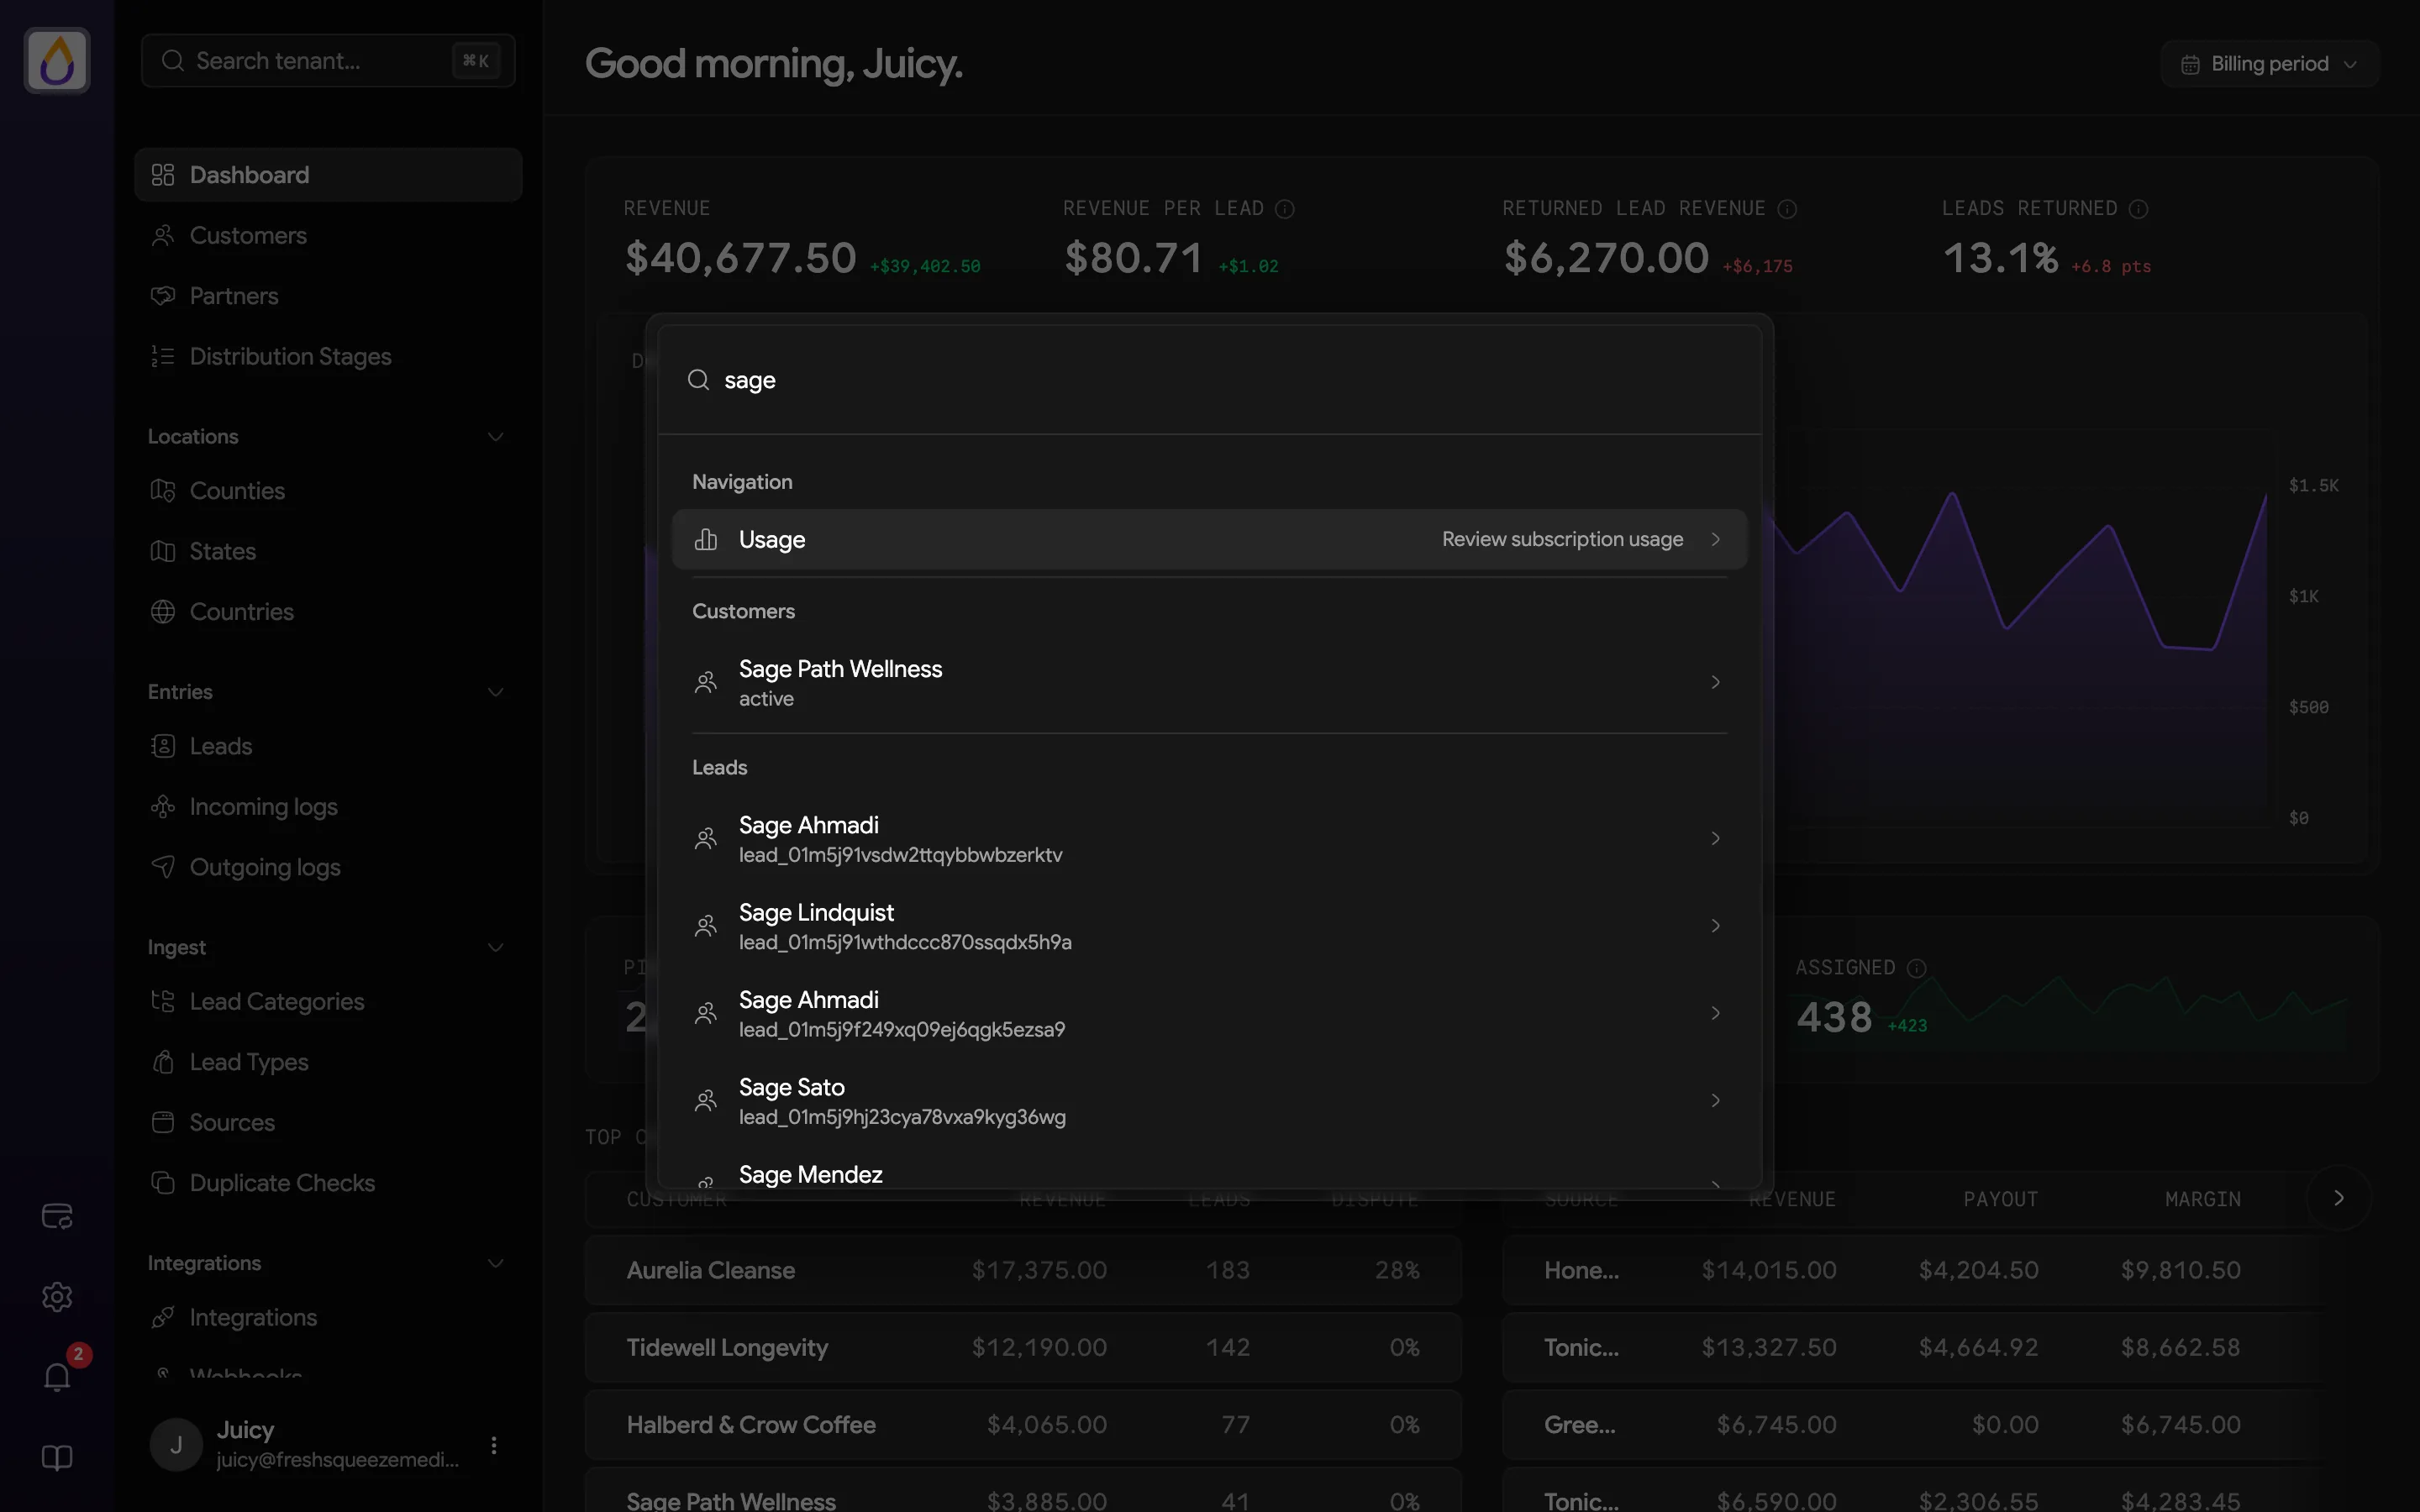
Task: Click the Revenue Per Lead info icon
Action: click(1285, 209)
